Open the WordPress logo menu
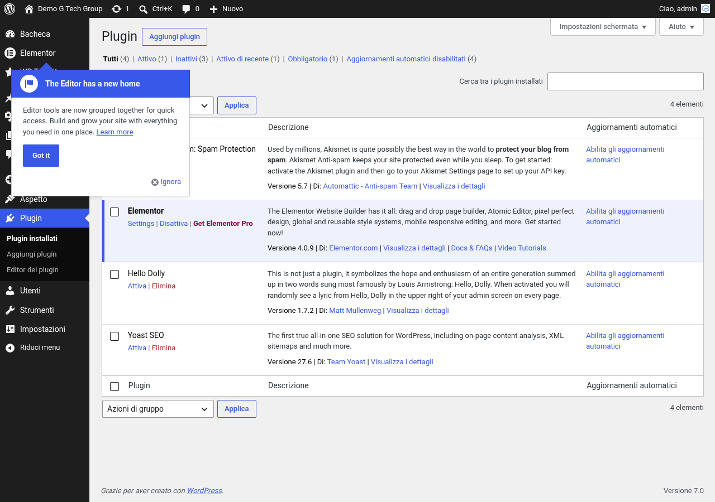715x502 pixels. pos(9,9)
